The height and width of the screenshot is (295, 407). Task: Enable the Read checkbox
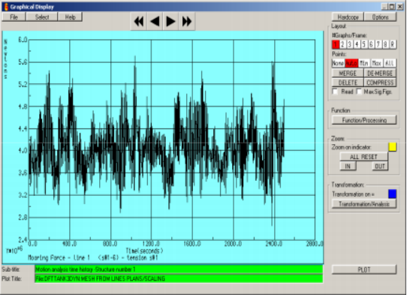click(335, 92)
